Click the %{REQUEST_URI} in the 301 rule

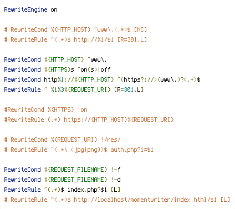[x=87, y=89]
